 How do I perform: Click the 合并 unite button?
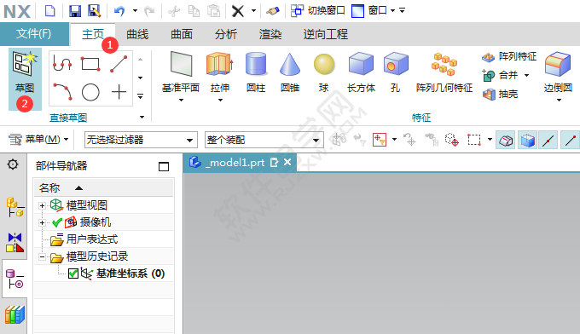point(499,75)
